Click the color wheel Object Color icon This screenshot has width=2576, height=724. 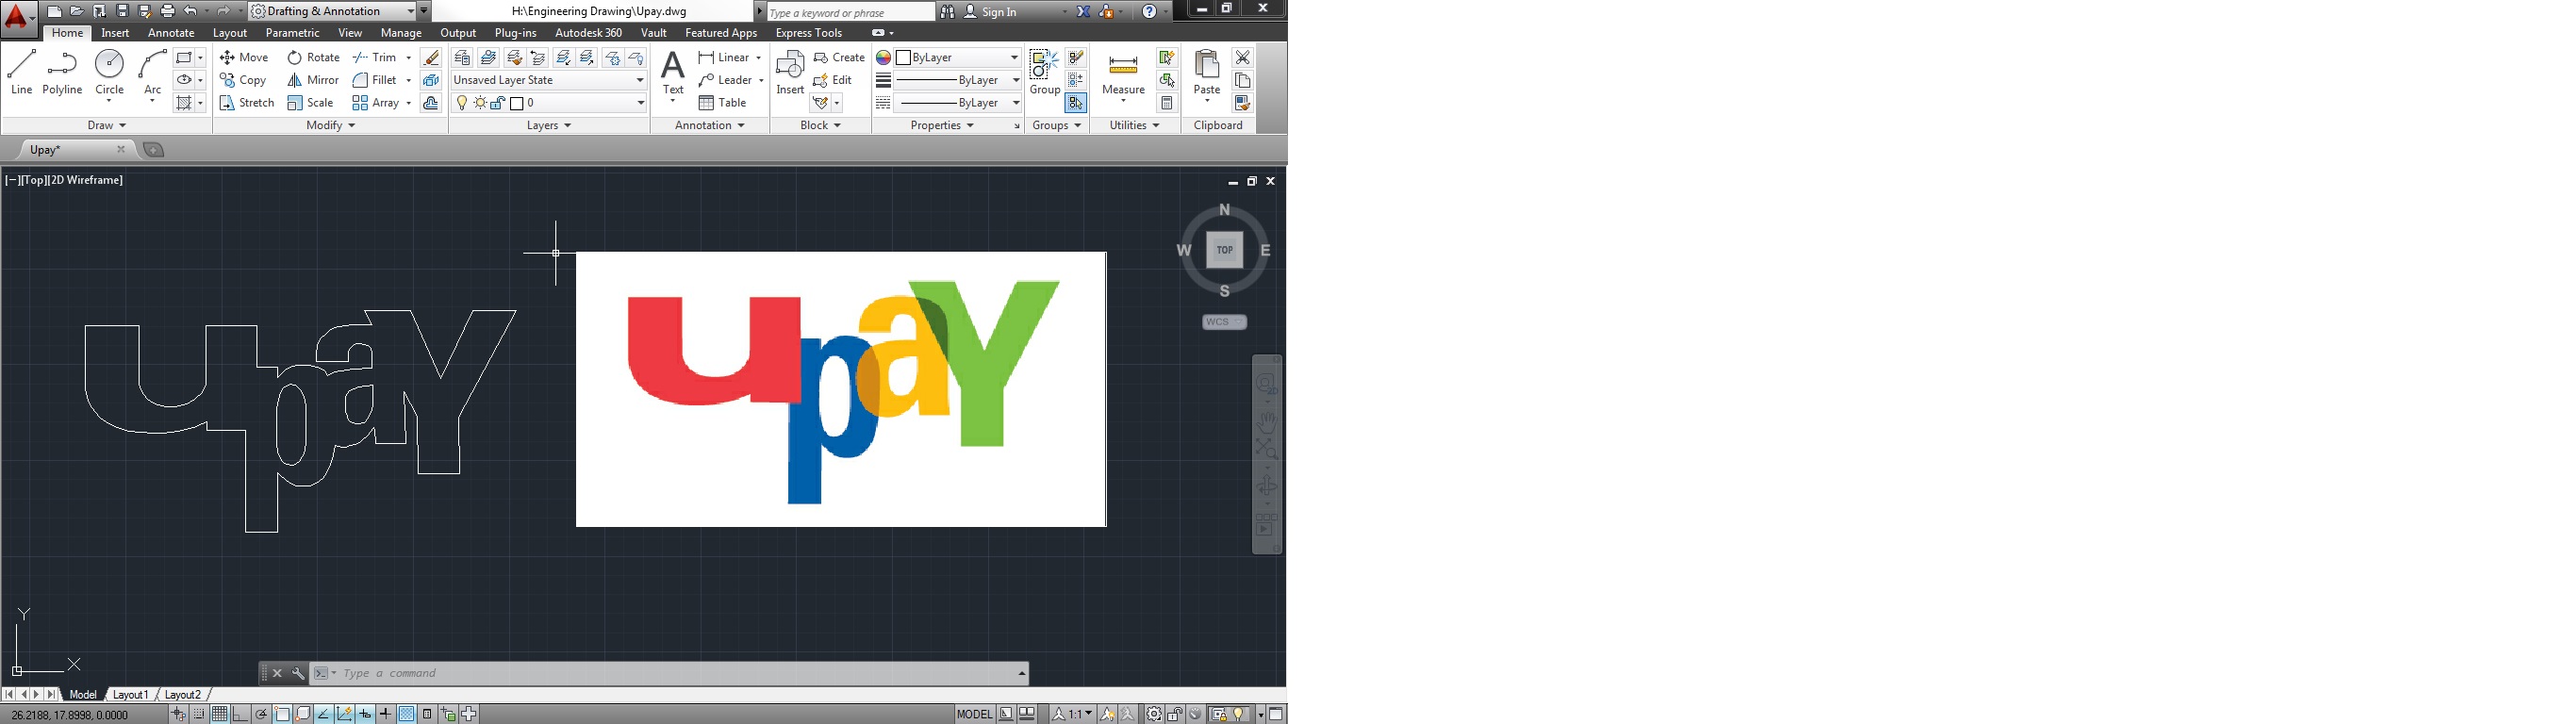(x=883, y=57)
